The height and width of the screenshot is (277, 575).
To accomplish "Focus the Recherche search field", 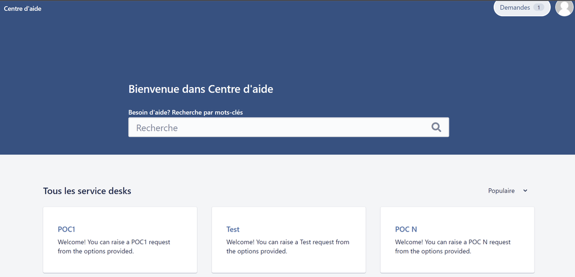I will 289,127.
